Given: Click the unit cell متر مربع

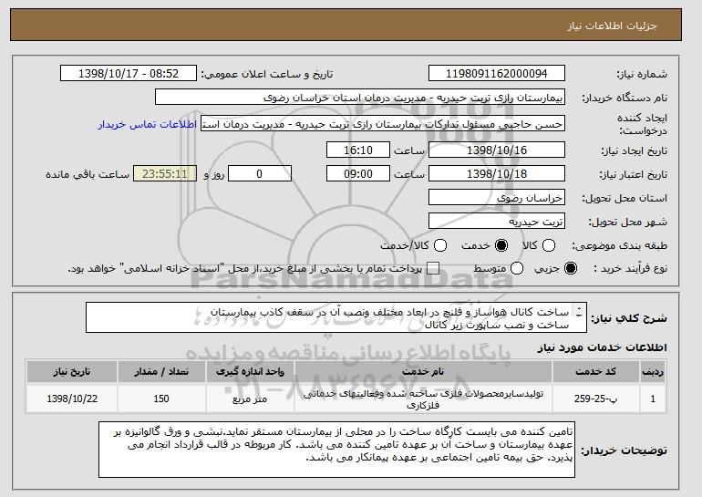Looking at the screenshot, I should coord(250,399).
